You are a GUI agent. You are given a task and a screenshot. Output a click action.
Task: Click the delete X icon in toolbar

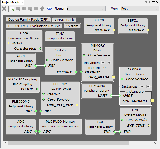(4, 9)
